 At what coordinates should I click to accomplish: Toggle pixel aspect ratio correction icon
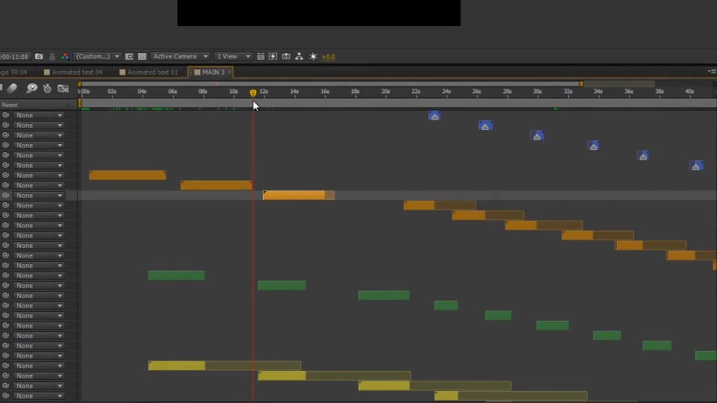pos(261,56)
